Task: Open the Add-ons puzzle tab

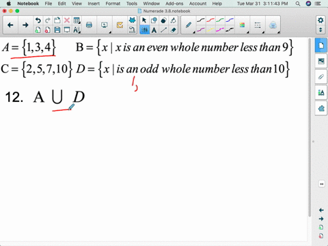Action: click(x=321, y=108)
